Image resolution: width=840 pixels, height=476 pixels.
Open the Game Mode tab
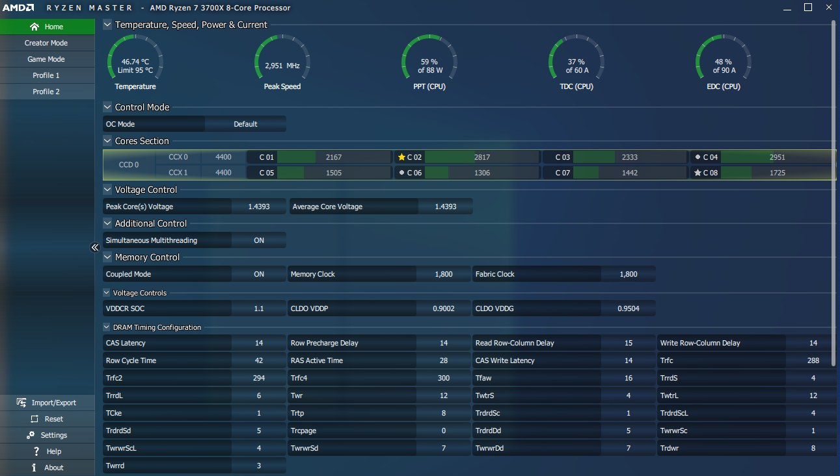click(x=47, y=59)
